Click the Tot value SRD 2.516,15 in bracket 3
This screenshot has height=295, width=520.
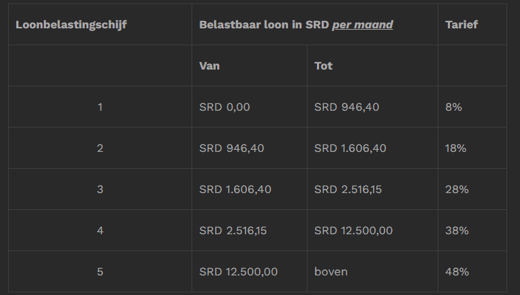[348, 189]
